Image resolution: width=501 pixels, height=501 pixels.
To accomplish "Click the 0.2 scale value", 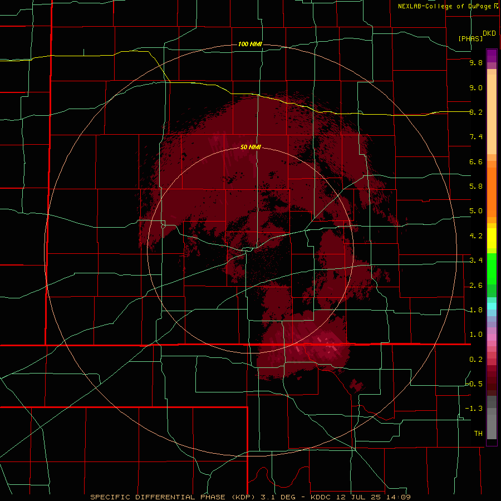I will click(476, 360).
